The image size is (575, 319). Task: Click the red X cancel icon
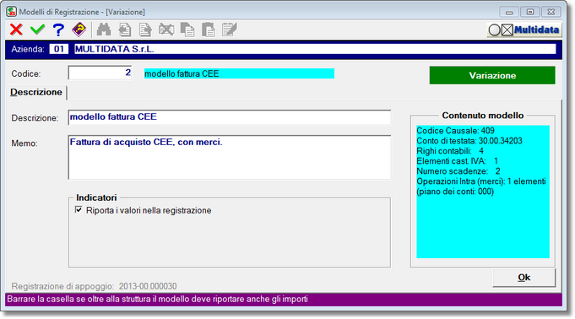[x=16, y=30]
